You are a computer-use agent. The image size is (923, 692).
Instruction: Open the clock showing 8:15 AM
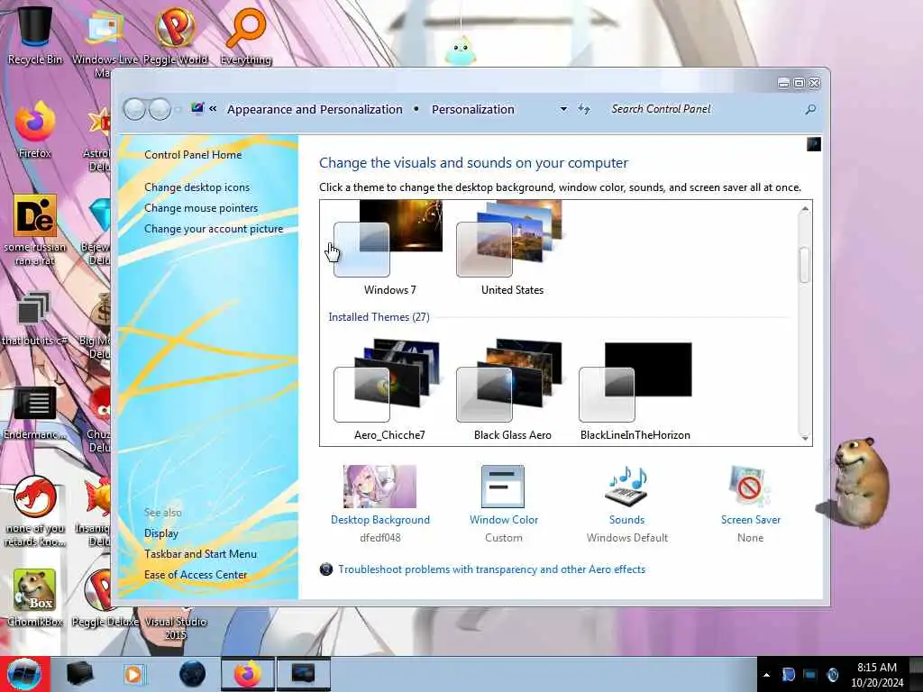[x=876, y=675]
